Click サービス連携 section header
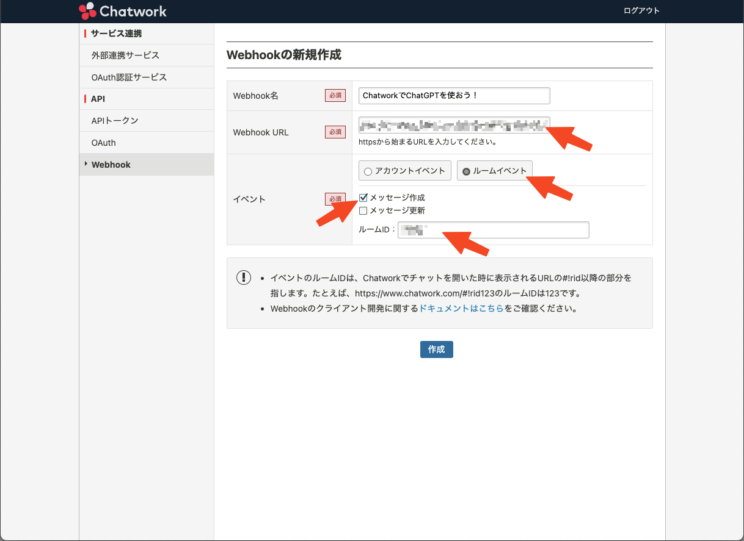Image resolution: width=744 pixels, height=541 pixels. 116,34
